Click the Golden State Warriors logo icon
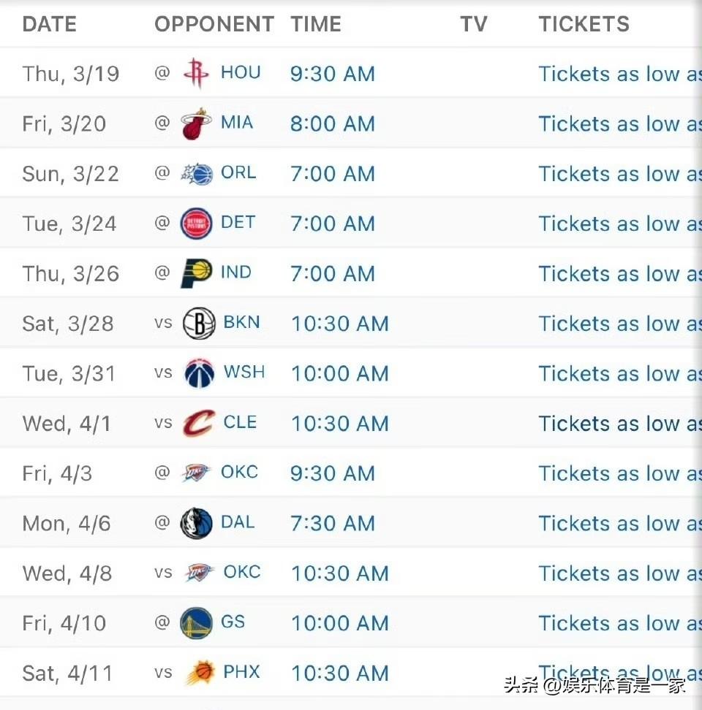This screenshot has width=702, height=710. point(196,623)
